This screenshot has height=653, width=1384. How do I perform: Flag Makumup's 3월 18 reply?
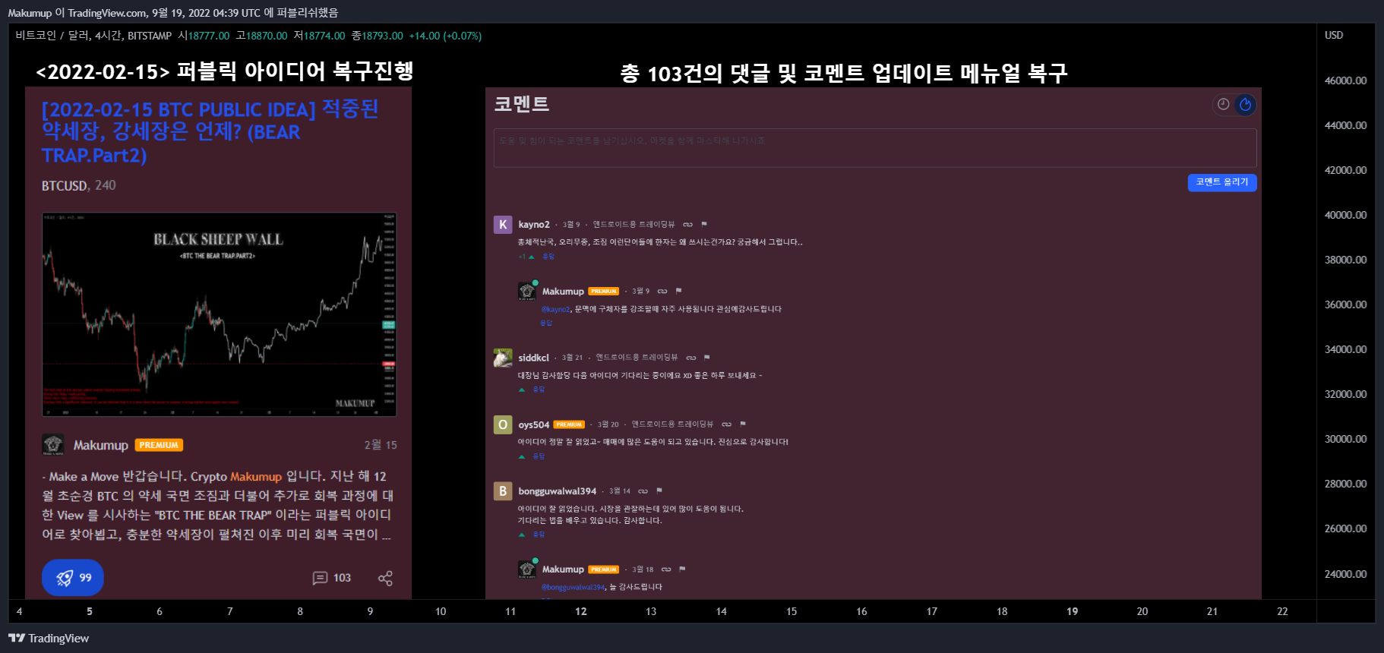[x=682, y=569]
